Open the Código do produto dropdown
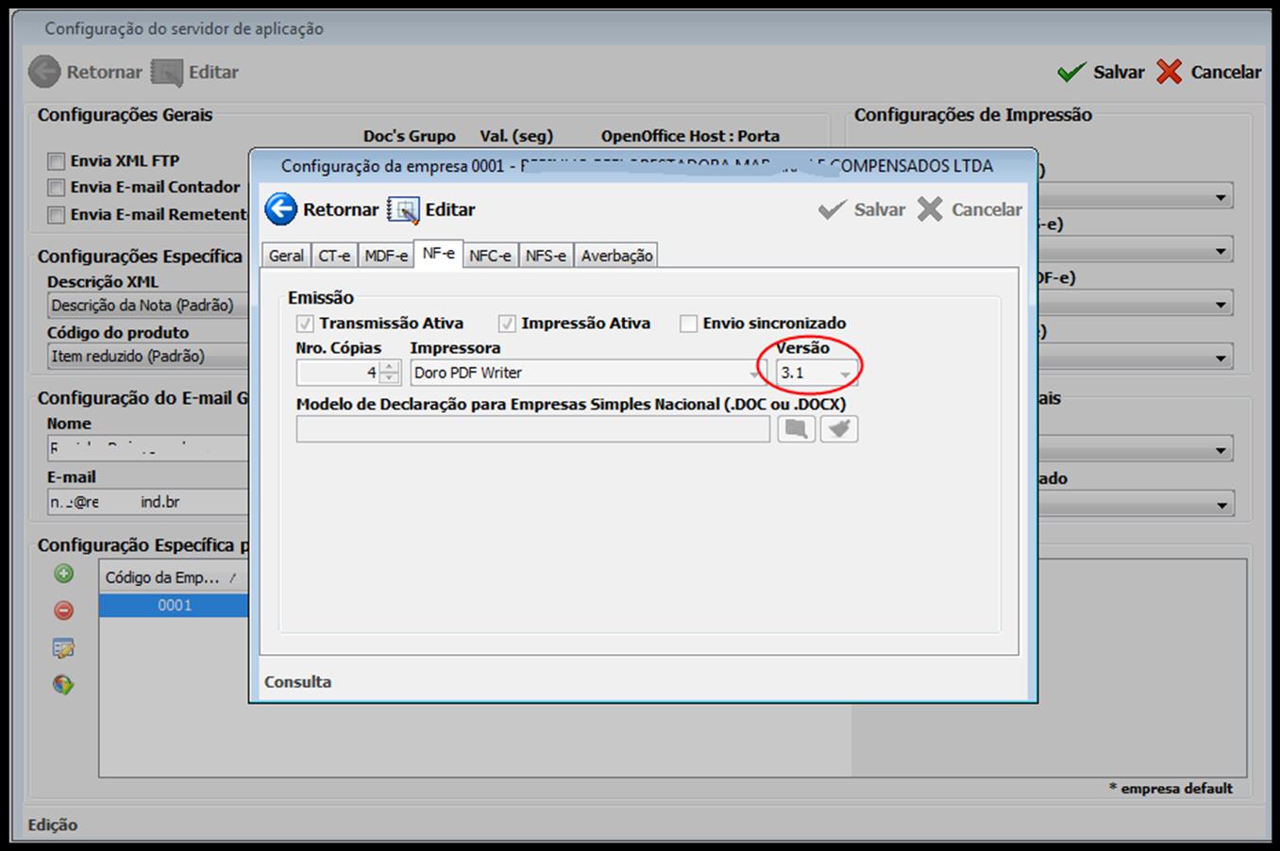1280x851 pixels. tap(148, 357)
